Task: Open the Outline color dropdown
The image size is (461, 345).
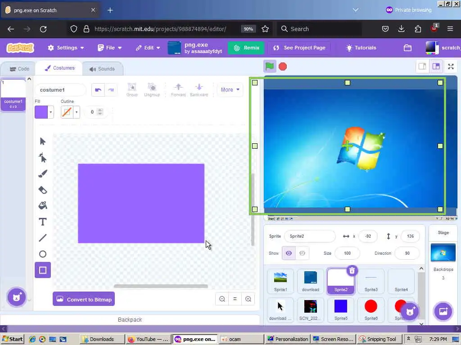Action: 77,112
